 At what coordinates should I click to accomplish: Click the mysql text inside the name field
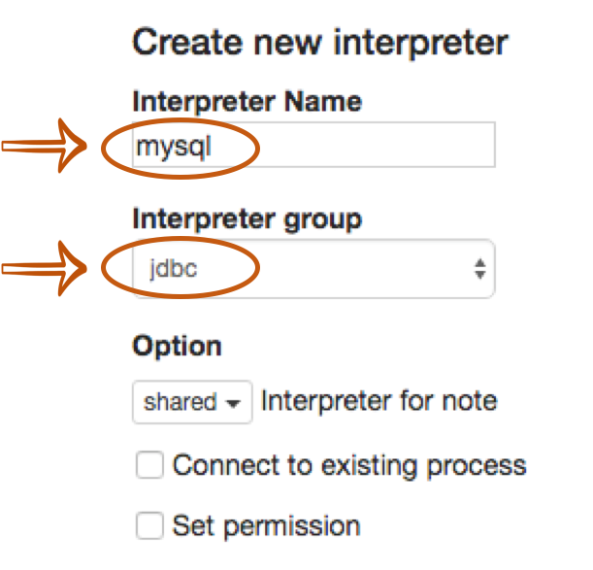[173, 147]
